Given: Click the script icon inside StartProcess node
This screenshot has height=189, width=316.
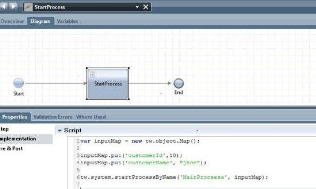Looking at the screenshot, I should [x=92, y=74].
